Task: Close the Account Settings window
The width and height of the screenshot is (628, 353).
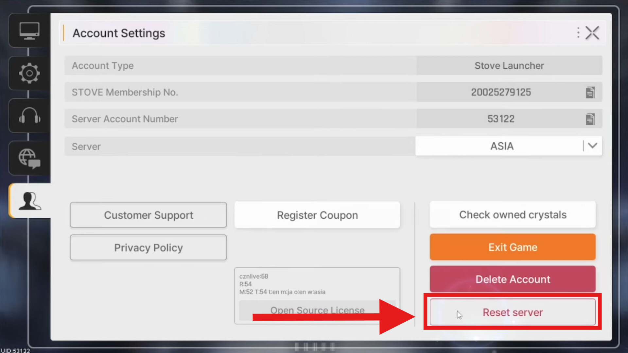Action: click(592, 33)
